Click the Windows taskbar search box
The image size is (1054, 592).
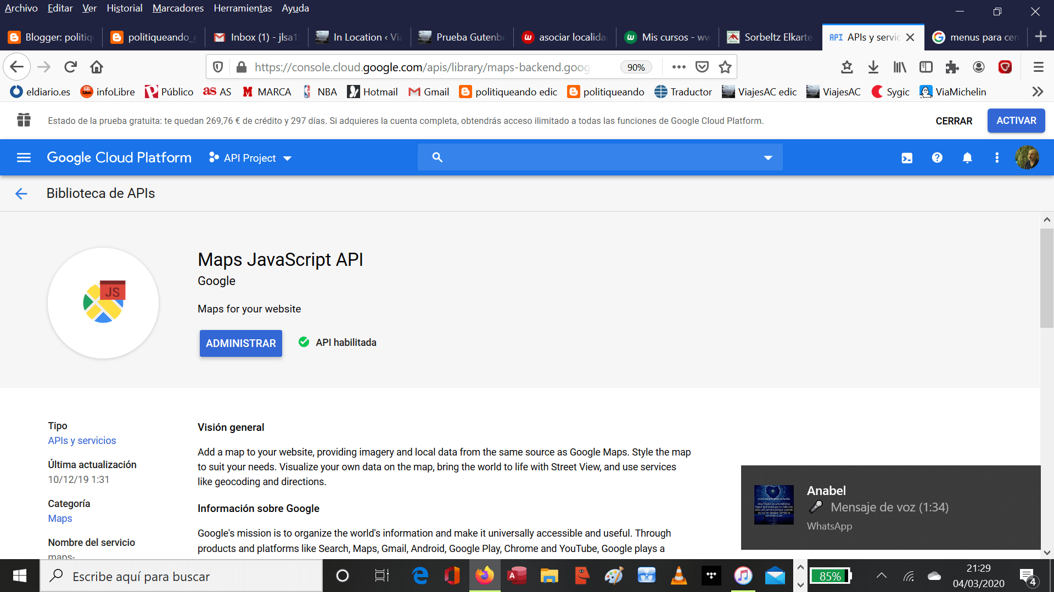[181, 576]
